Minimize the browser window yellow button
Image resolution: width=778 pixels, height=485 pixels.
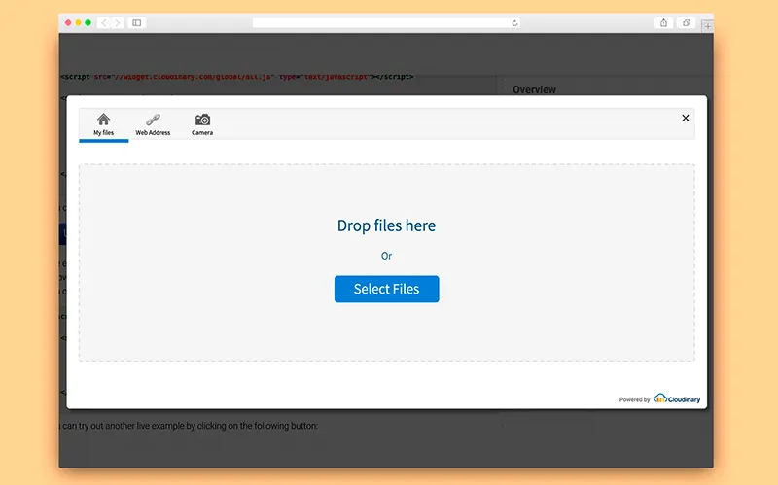coord(78,22)
